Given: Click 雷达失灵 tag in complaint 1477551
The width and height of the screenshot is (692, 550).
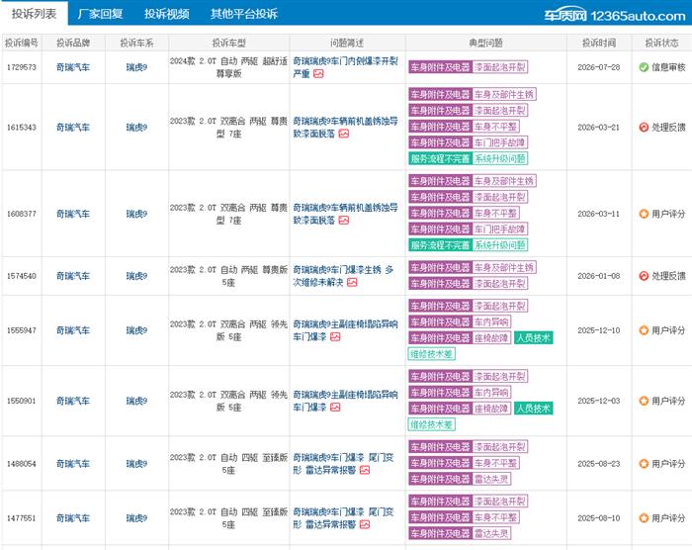Looking at the screenshot, I should [x=491, y=533].
